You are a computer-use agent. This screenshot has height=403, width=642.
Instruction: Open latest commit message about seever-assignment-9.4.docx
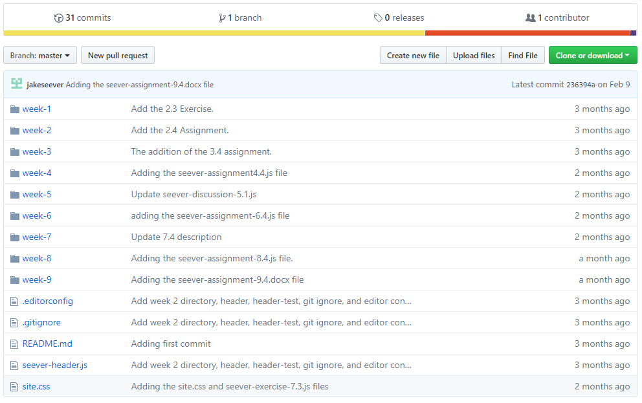click(x=140, y=85)
